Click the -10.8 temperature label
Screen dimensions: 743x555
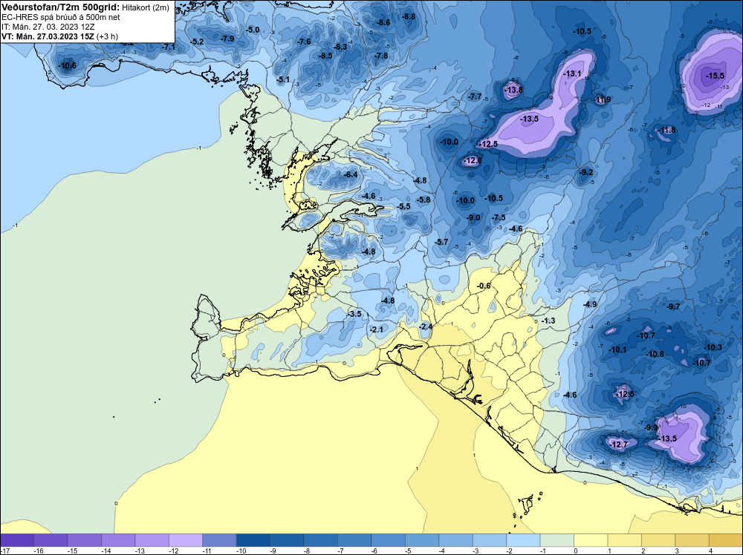655,354
